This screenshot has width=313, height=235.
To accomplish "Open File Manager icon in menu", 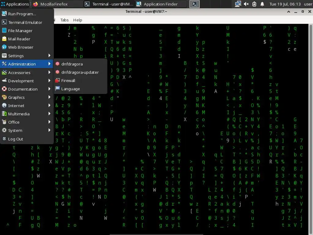I will [4, 30].
